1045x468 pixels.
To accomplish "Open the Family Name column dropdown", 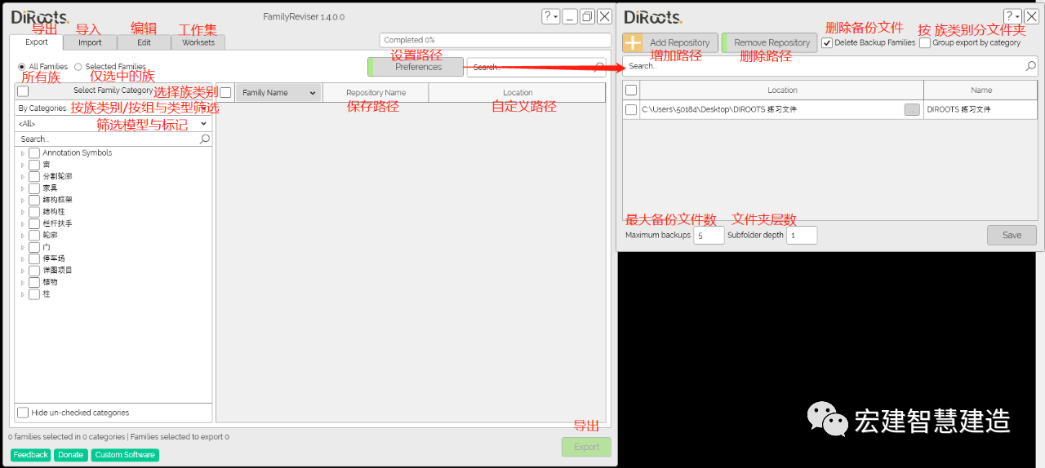I will (312, 93).
